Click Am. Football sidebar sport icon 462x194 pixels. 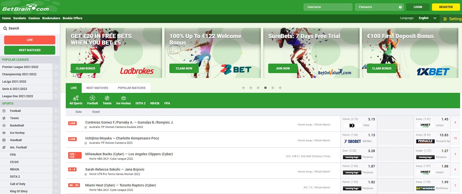coord(4,147)
